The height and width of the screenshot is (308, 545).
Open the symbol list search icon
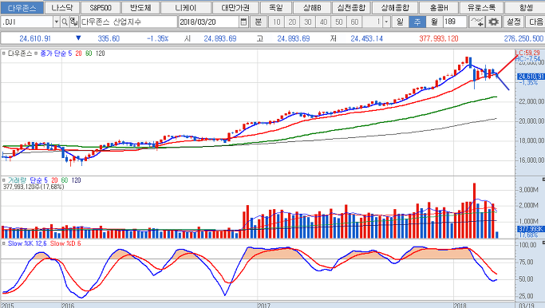click(x=73, y=22)
